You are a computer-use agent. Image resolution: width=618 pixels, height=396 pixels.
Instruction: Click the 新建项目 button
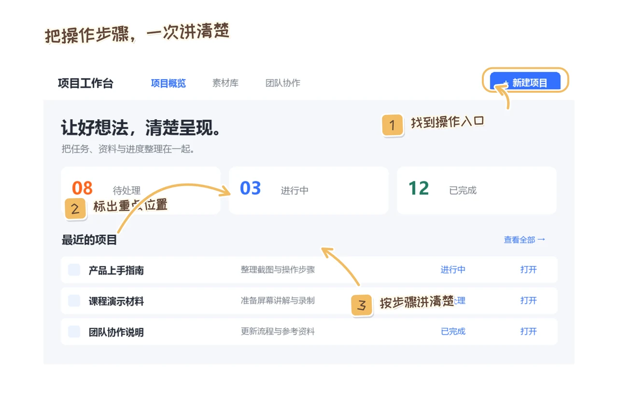pos(525,82)
